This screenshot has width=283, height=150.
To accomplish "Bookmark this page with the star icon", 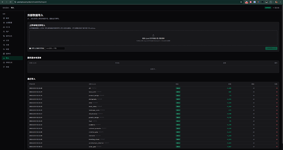I will click(x=241, y=2).
